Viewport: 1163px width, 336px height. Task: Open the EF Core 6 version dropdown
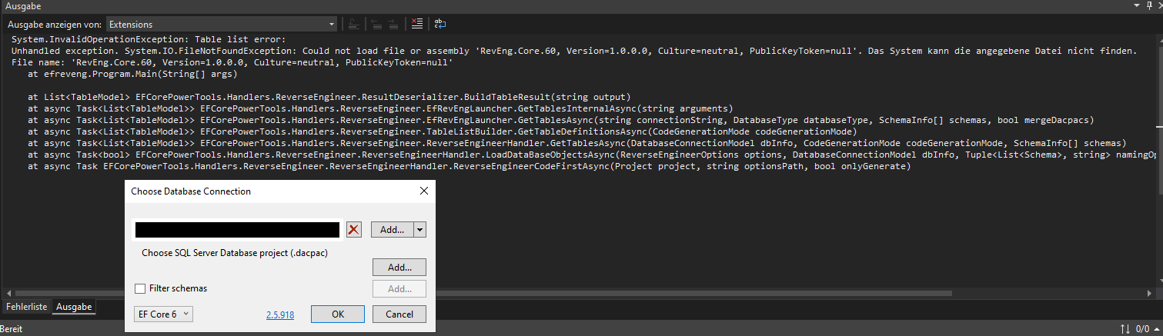pyautogui.click(x=163, y=314)
